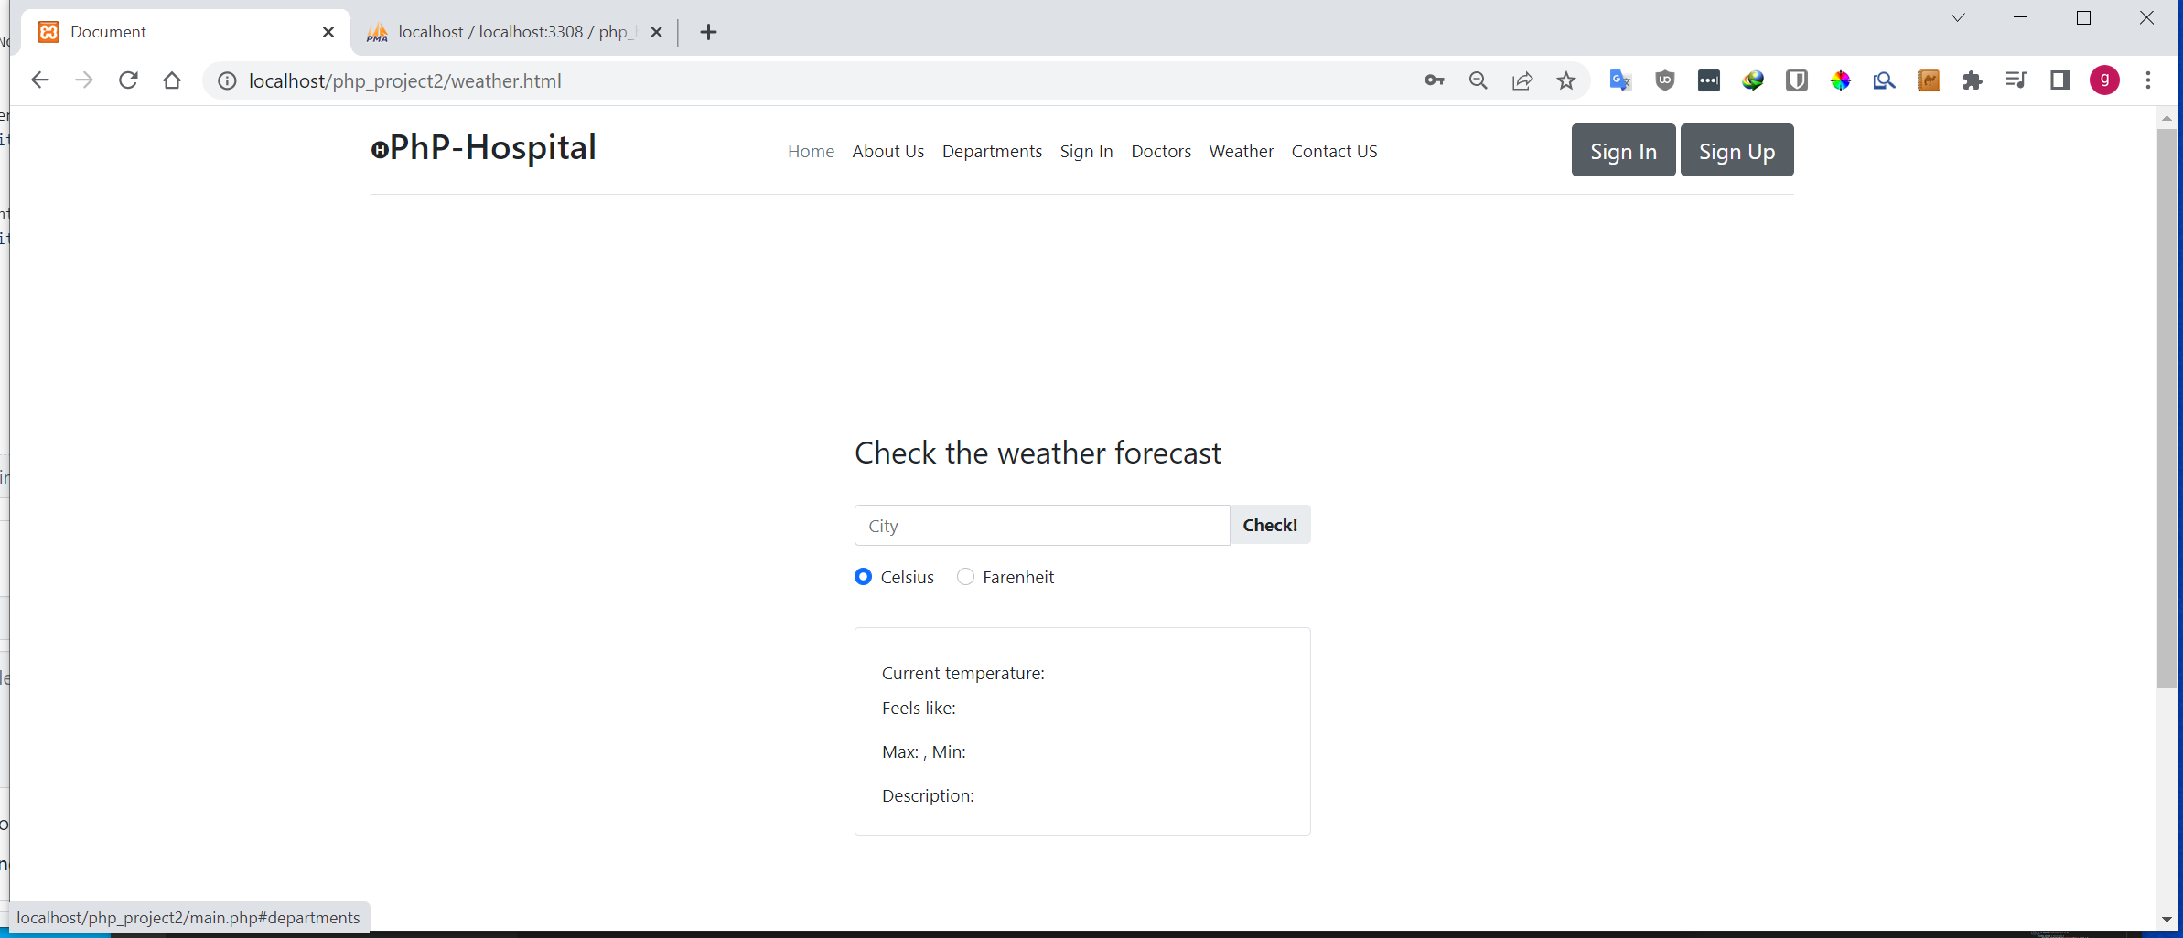Image resolution: width=2183 pixels, height=938 pixels.
Task: Close the Document tab
Action: coord(328,32)
